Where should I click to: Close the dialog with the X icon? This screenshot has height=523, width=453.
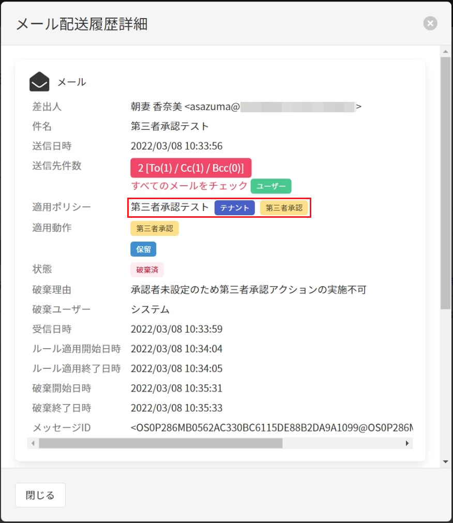coord(430,23)
